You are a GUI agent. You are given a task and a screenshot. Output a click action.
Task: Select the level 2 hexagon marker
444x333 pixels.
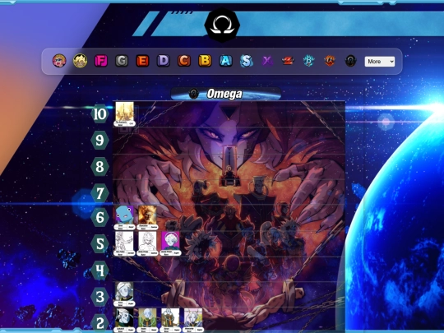99,323
